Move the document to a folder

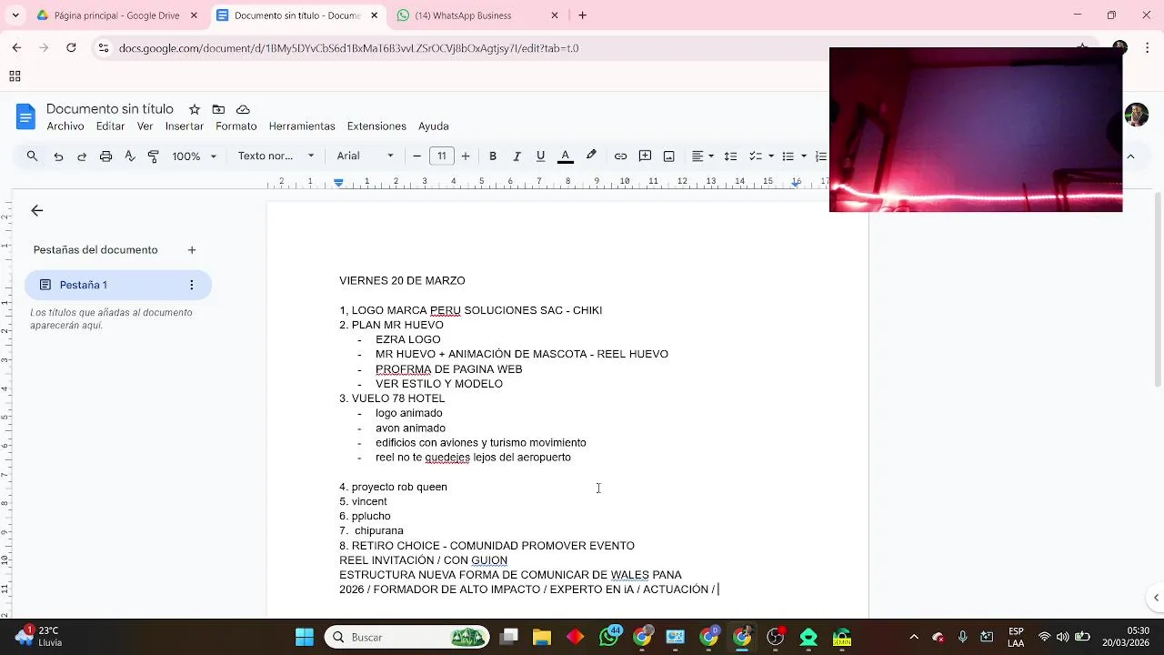(218, 109)
